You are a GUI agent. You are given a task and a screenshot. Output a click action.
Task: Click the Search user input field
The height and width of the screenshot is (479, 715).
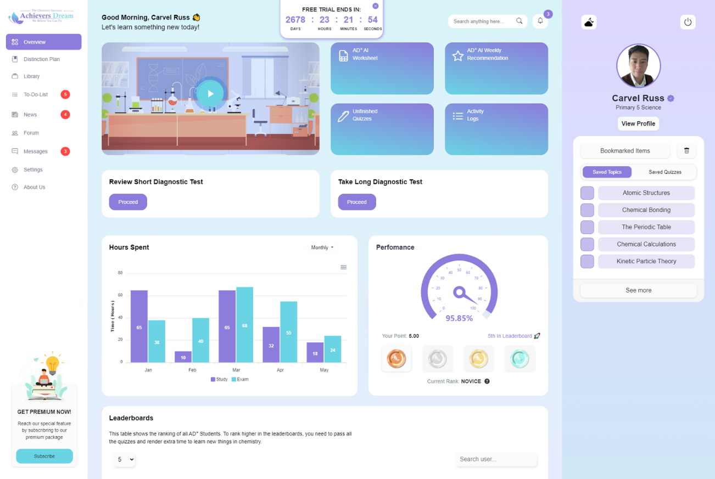496,459
